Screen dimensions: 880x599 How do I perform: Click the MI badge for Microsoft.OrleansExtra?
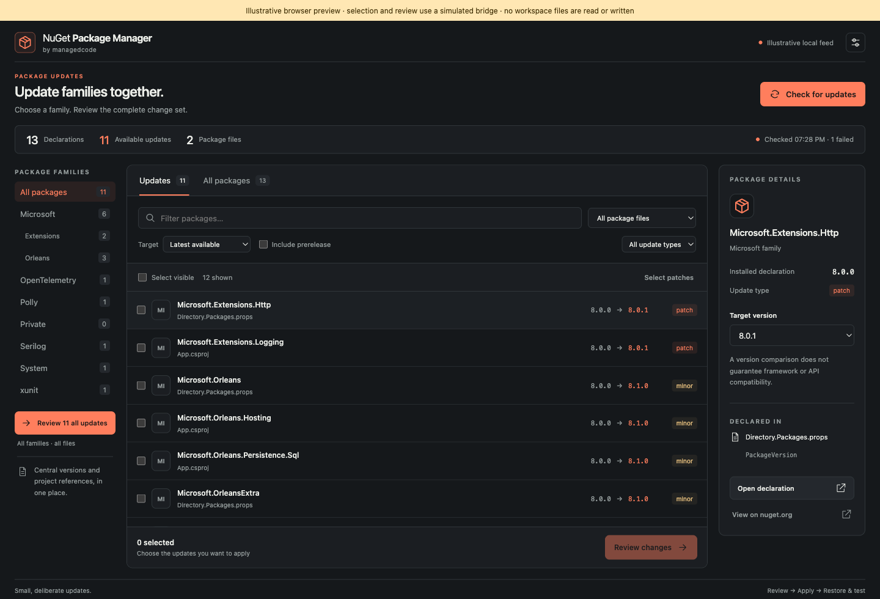(x=161, y=499)
